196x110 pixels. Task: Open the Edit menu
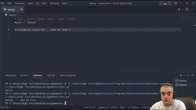pyautogui.click(x=9, y=3)
